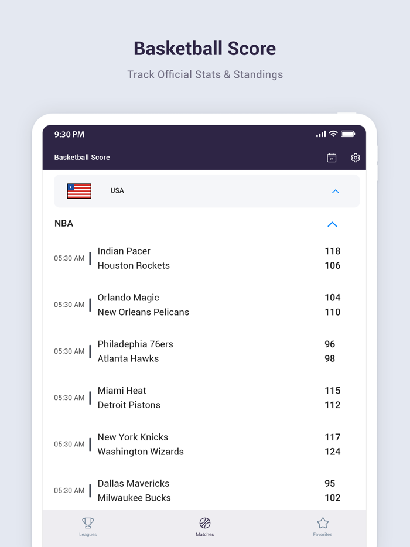Tap the USA flag icon

coord(79,190)
